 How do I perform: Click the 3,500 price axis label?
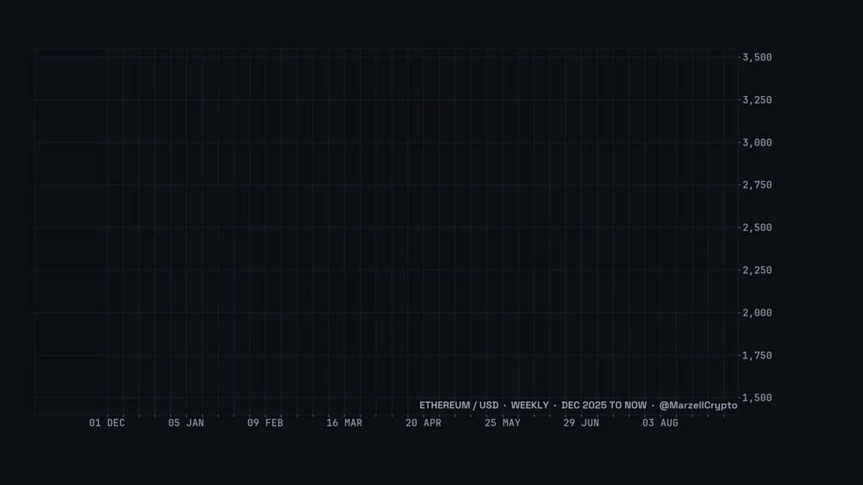[x=757, y=57]
